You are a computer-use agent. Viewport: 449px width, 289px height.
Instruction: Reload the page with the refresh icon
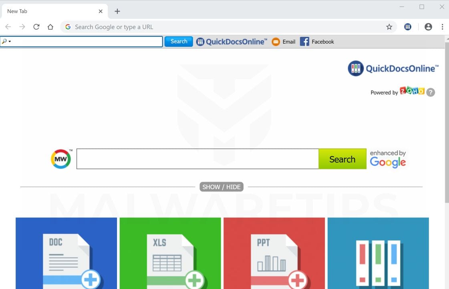click(36, 27)
